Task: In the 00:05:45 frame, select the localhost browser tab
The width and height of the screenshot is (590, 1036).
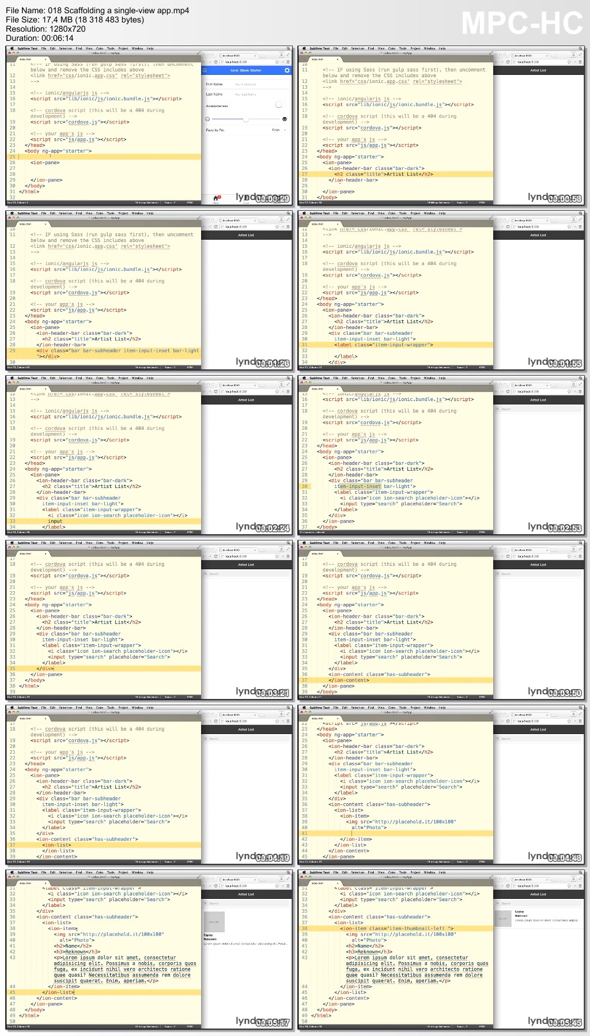Action: pyautogui.click(x=530, y=879)
